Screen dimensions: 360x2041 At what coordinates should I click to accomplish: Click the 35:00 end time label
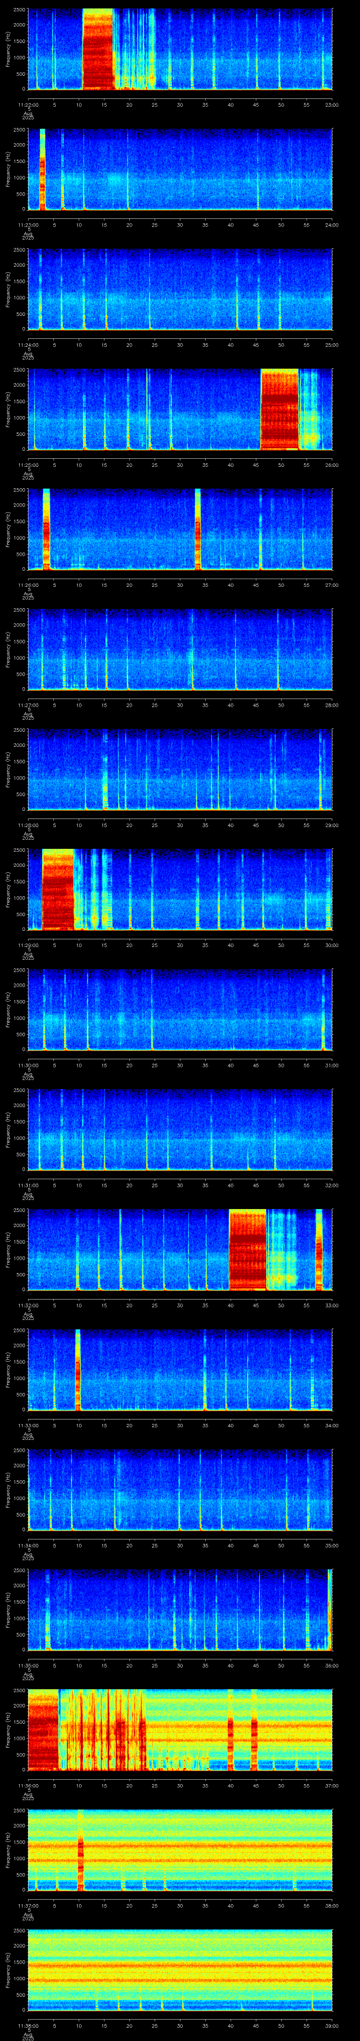[x=332, y=1546]
